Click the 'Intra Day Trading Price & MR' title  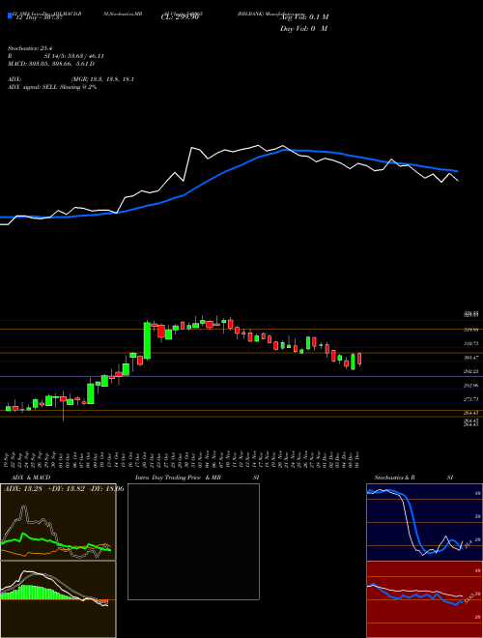coord(178,478)
